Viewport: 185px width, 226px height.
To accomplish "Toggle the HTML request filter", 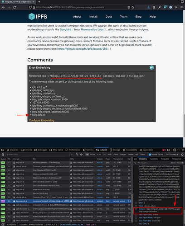I will 92,155.
